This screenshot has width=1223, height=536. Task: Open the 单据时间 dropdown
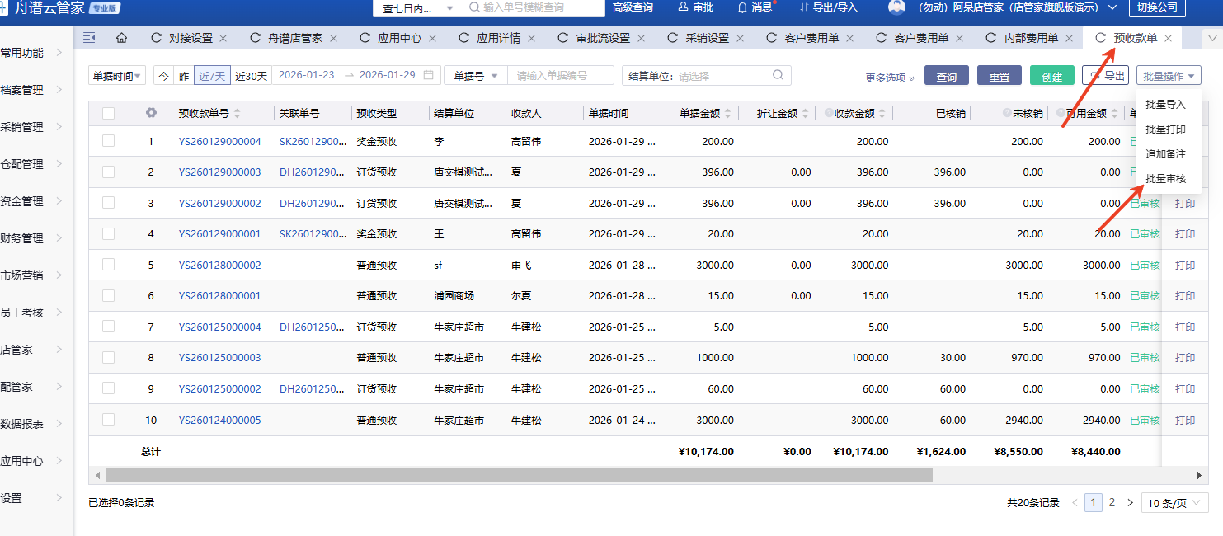pos(117,76)
